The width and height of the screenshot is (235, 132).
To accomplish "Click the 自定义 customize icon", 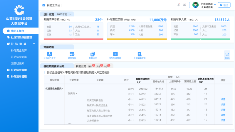I will point(227,54).
